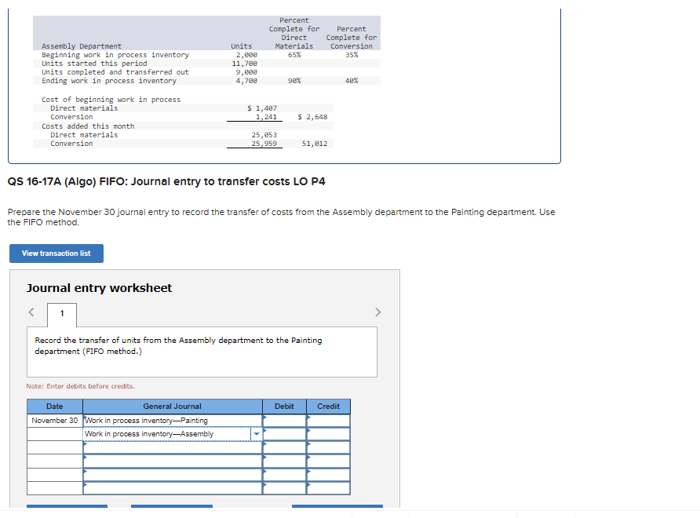
Task: Select worksheet tab 1
Action: (62, 314)
